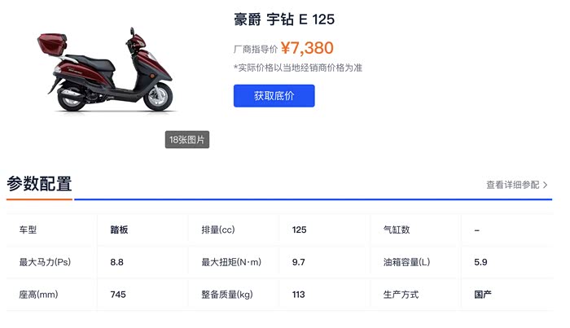Click the 745 seat height value
The image size is (570, 328).
click(119, 295)
